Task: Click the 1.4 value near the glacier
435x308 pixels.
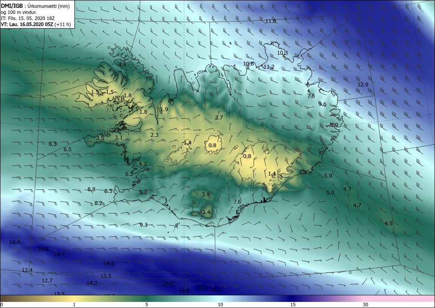Action: [x=187, y=142]
